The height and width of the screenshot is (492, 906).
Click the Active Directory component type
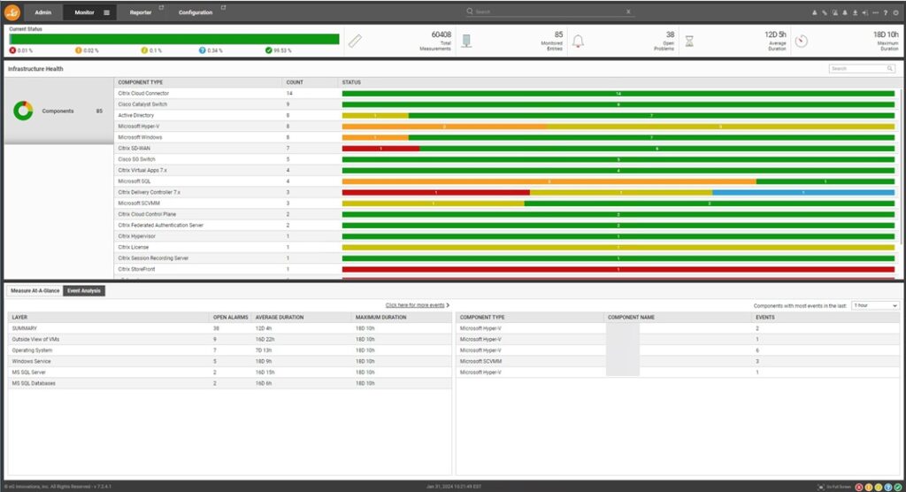click(x=135, y=116)
